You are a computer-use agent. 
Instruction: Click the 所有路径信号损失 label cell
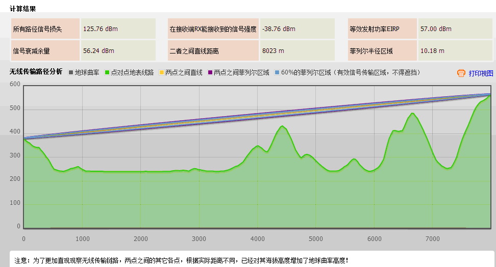[45, 29]
